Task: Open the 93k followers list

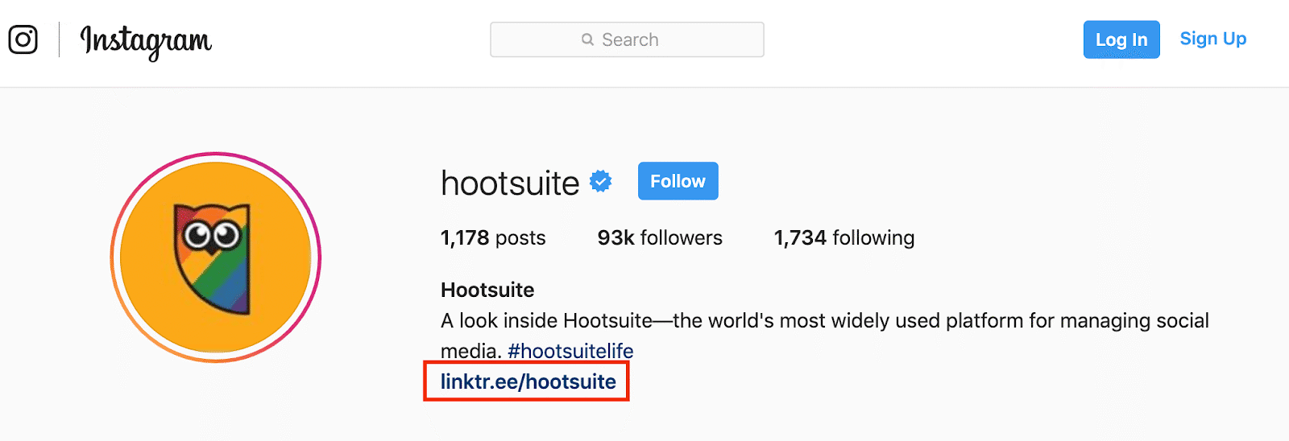Action: 660,238
